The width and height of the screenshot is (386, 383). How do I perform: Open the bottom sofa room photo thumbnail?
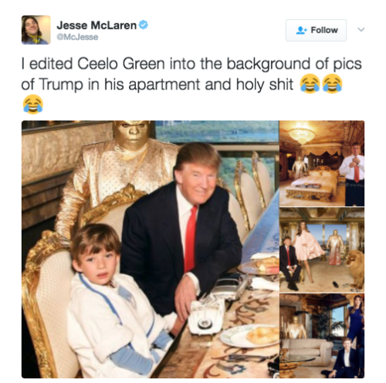coord(322,336)
